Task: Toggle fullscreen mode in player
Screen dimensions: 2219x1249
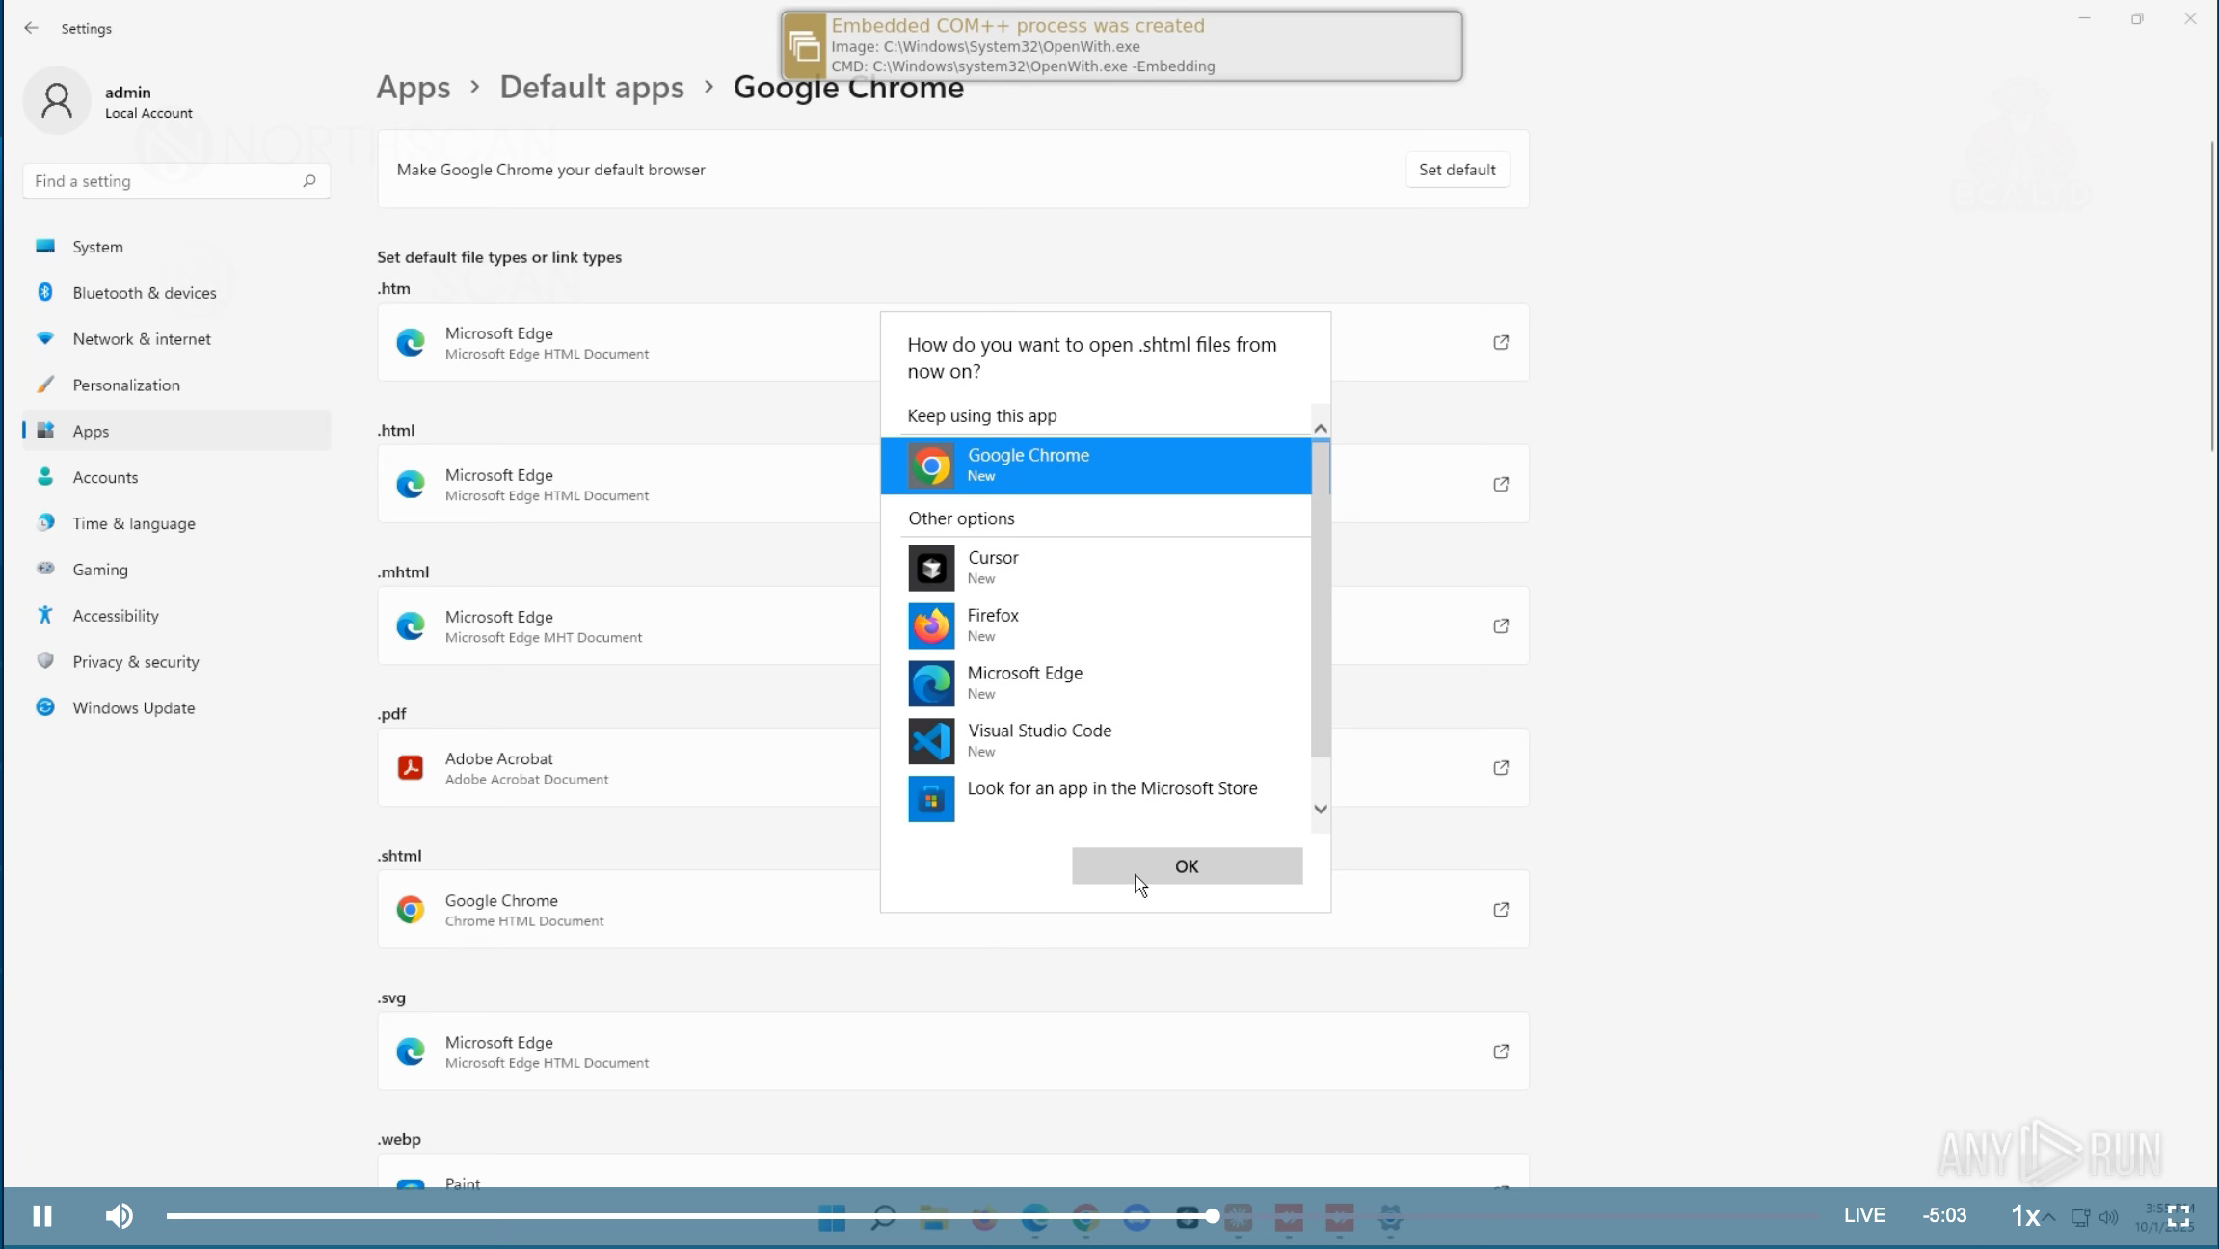Action: coord(2179,1215)
